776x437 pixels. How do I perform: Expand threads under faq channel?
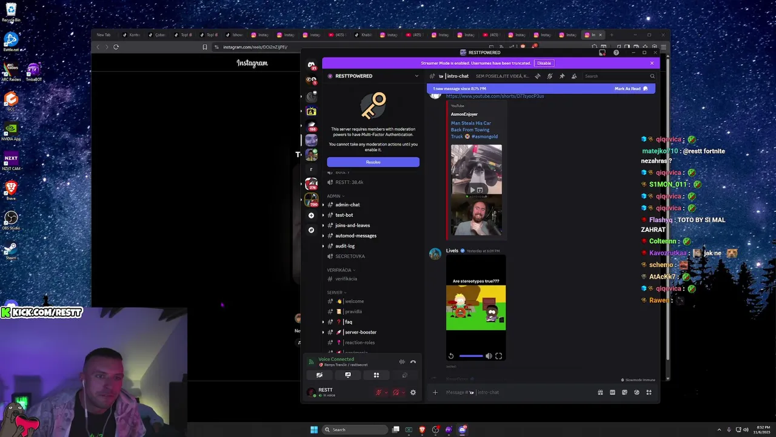tap(323, 322)
